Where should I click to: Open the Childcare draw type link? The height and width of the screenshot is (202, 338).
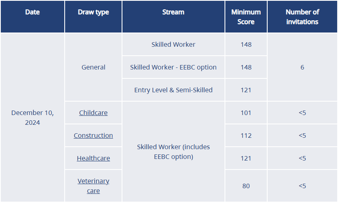point(93,113)
